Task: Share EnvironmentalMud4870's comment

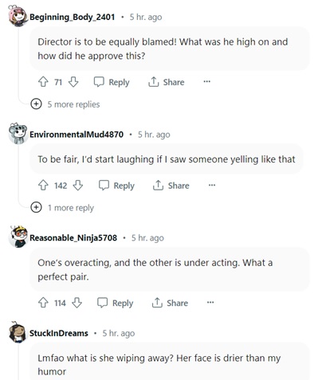Action: (171, 186)
